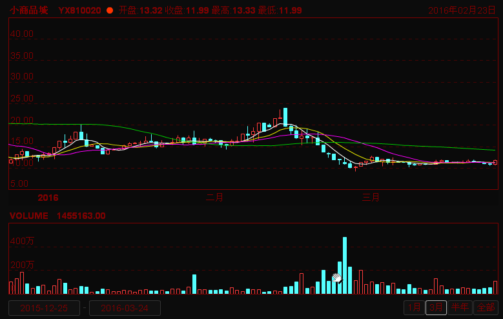
Task: Click the date 2016年02月23日 in header
Action: [x=462, y=10]
